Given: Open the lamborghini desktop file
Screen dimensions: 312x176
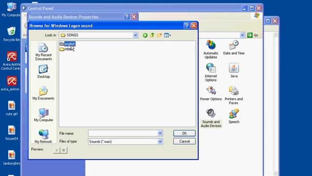Looking at the screenshot, I should 12,157.
